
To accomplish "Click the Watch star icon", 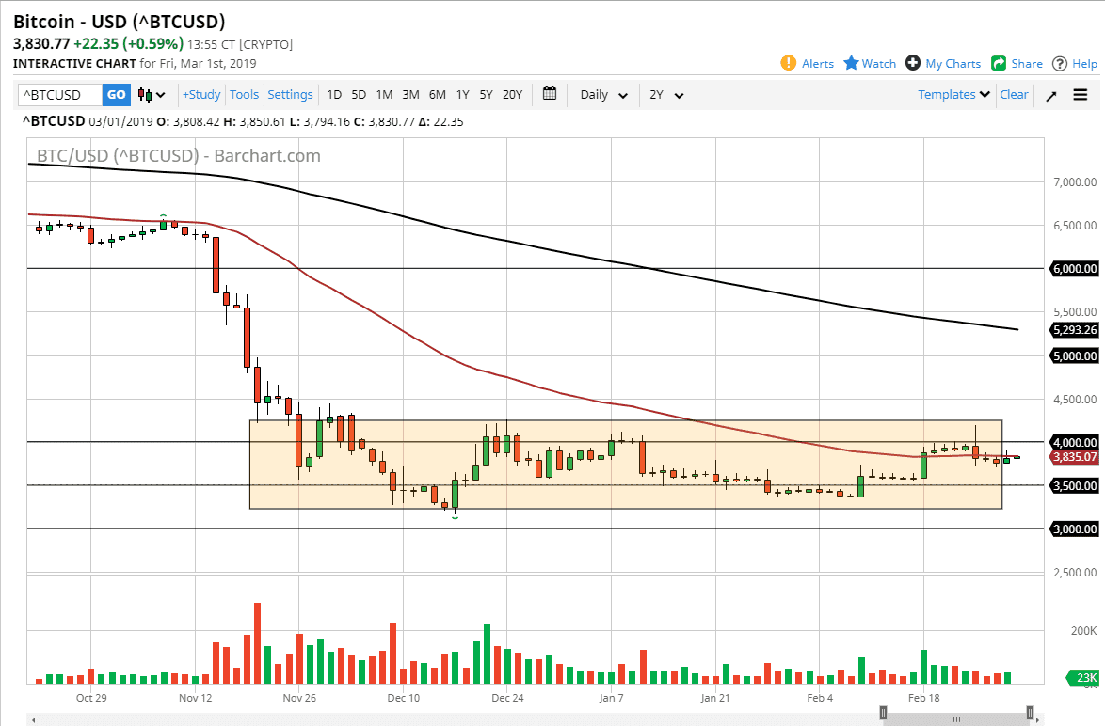I will [852, 63].
